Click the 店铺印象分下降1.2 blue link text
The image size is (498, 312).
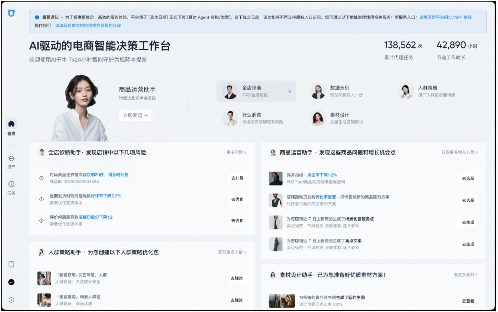coord(95,217)
